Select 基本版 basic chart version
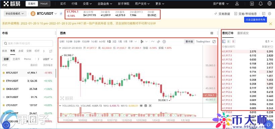Image resolution: width=275 pixels, height=129 pixels. pos(189,41)
